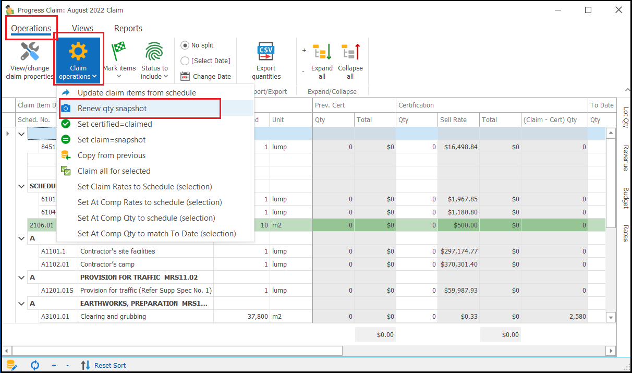The height and width of the screenshot is (373, 632).
Task: Click the app icon in title bar
Action: pyautogui.click(x=9, y=9)
